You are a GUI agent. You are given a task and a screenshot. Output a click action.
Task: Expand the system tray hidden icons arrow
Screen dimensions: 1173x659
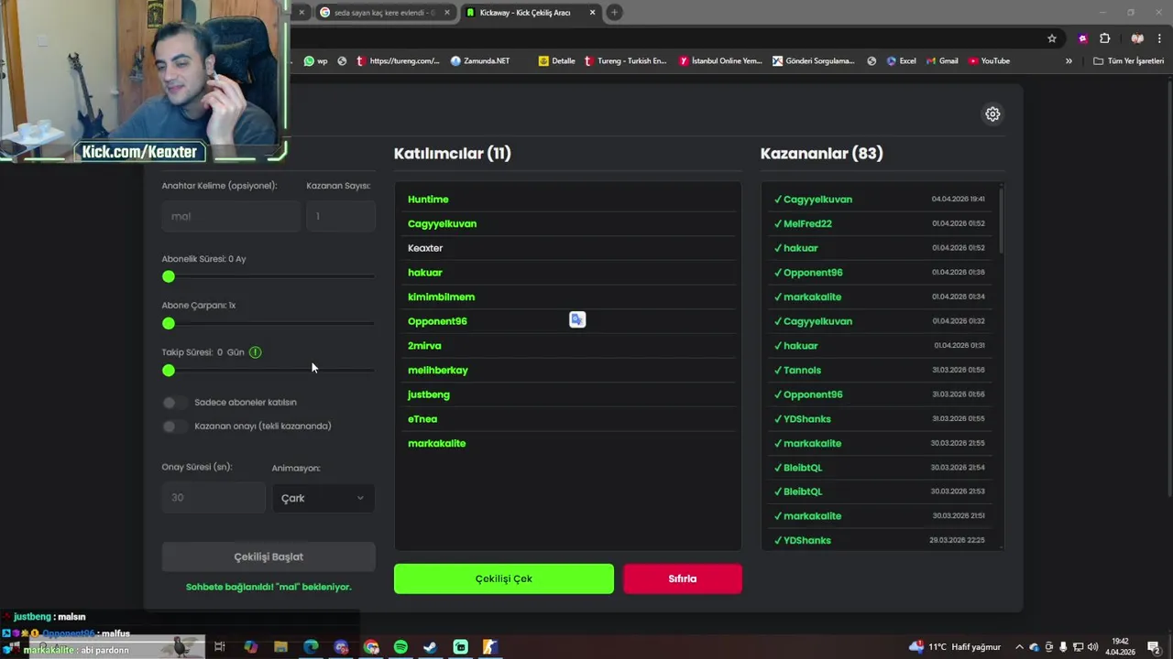[1019, 647]
